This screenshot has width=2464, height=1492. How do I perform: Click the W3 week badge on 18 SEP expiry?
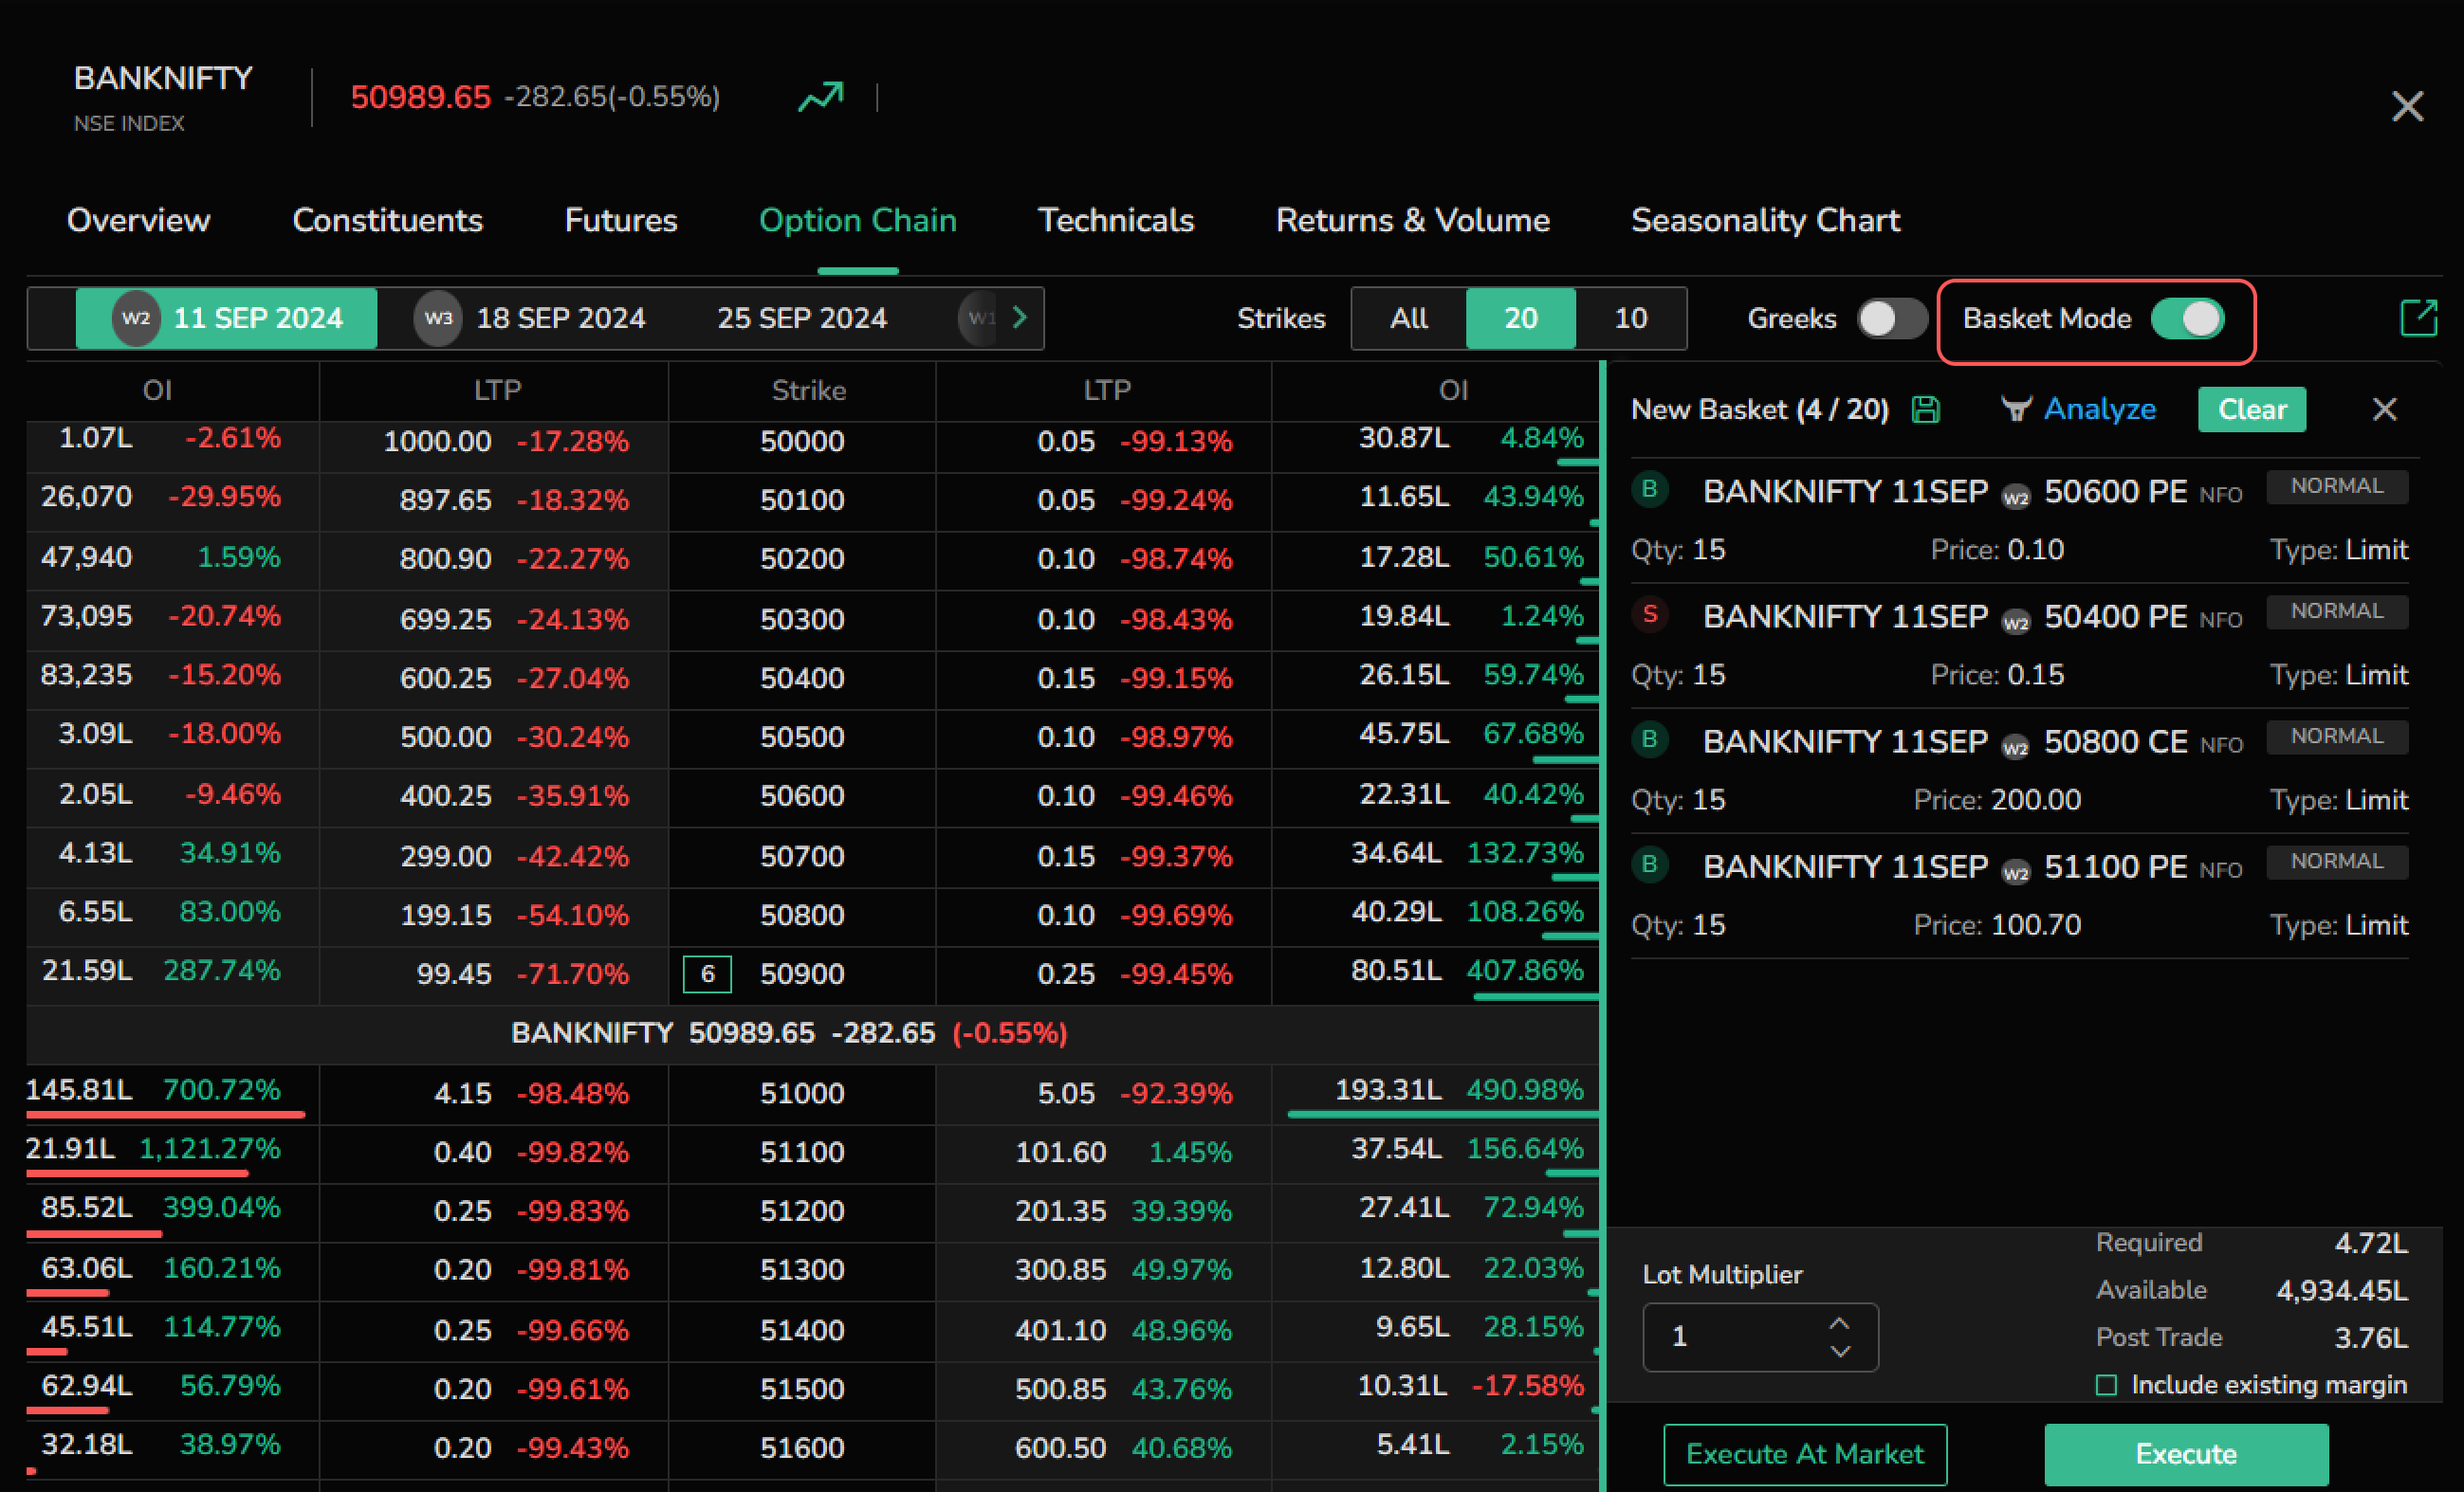[x=438, y=318]
